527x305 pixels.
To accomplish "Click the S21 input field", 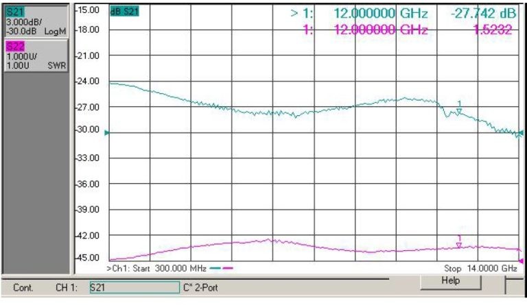I will pos(134,288).
